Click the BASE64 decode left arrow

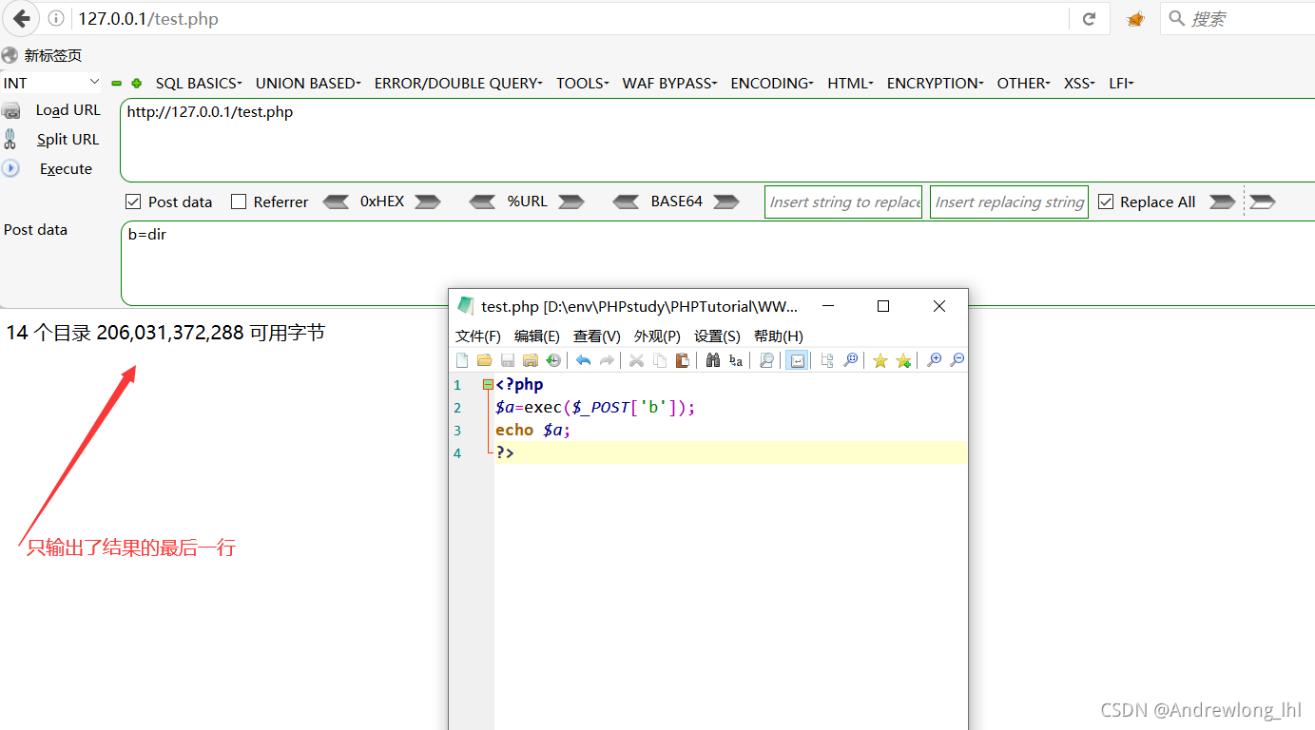(x=627, y=202)
